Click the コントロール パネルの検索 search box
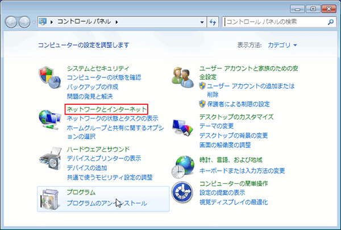This screenshot has height=230, width=341. tap(275, 22)
